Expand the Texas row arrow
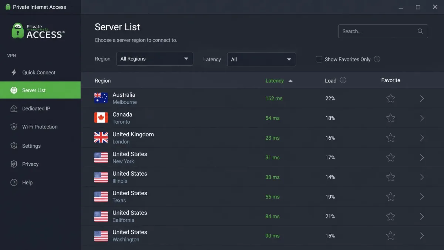The height and width of the screenshot is (250, 444). 422,197
